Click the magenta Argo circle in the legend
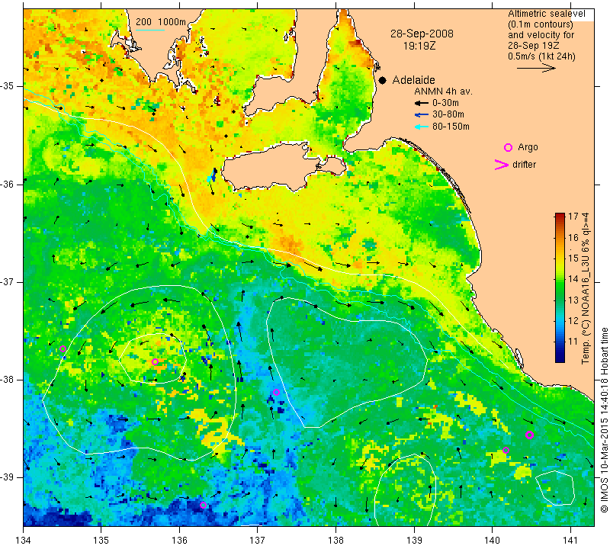 508,147
